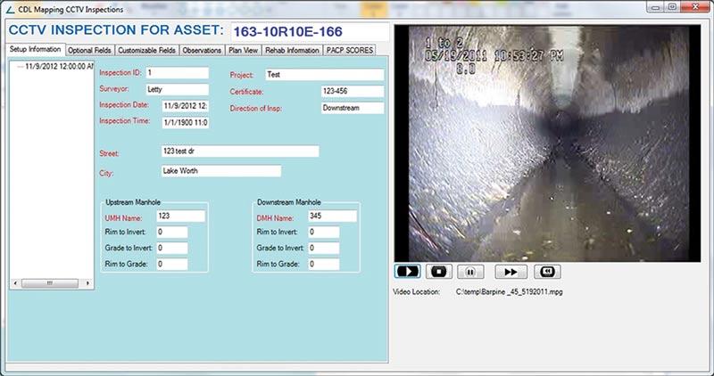This screenshot has width=714, height=376.
Task: Stop the CCTV video playback
Action: click(437, 271)
